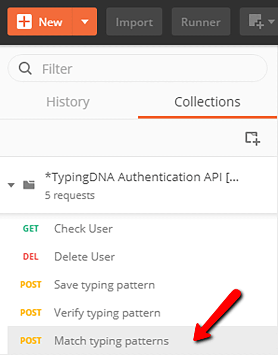Open the Collection Runner

tap(201, 21)
